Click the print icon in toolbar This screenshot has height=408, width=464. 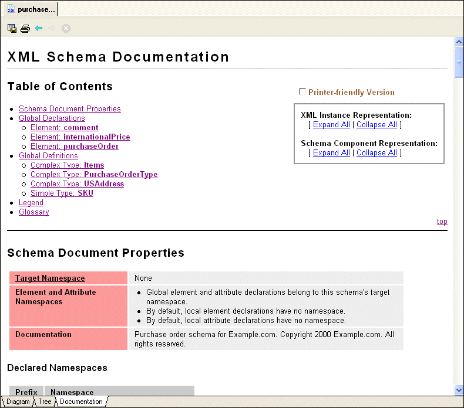point(25,28)
